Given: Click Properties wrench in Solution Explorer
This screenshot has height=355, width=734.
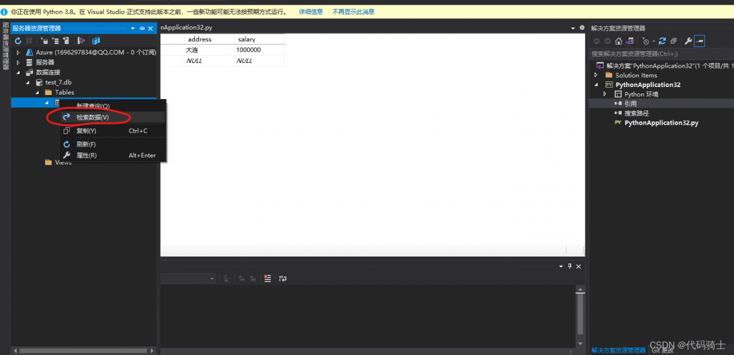Looking at the screenshot, I should click(689, 41).
